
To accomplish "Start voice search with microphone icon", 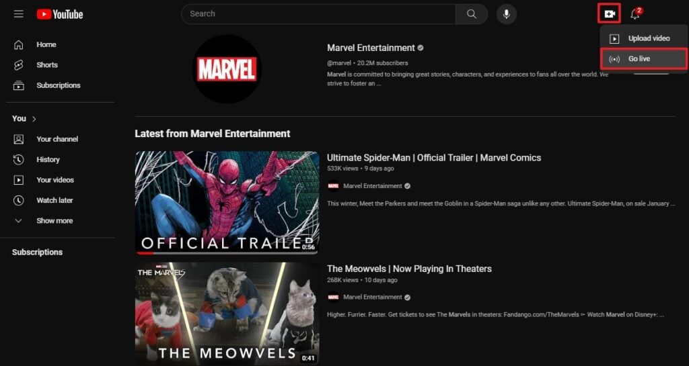I will coord(506,14).
